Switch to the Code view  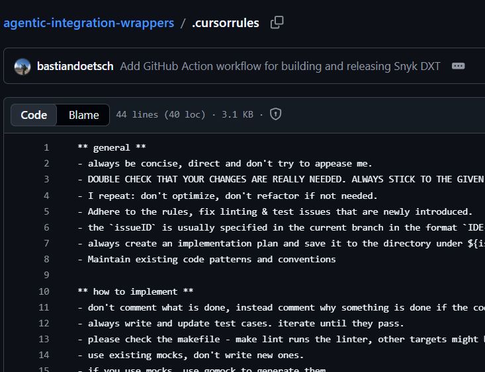point(34,115)
